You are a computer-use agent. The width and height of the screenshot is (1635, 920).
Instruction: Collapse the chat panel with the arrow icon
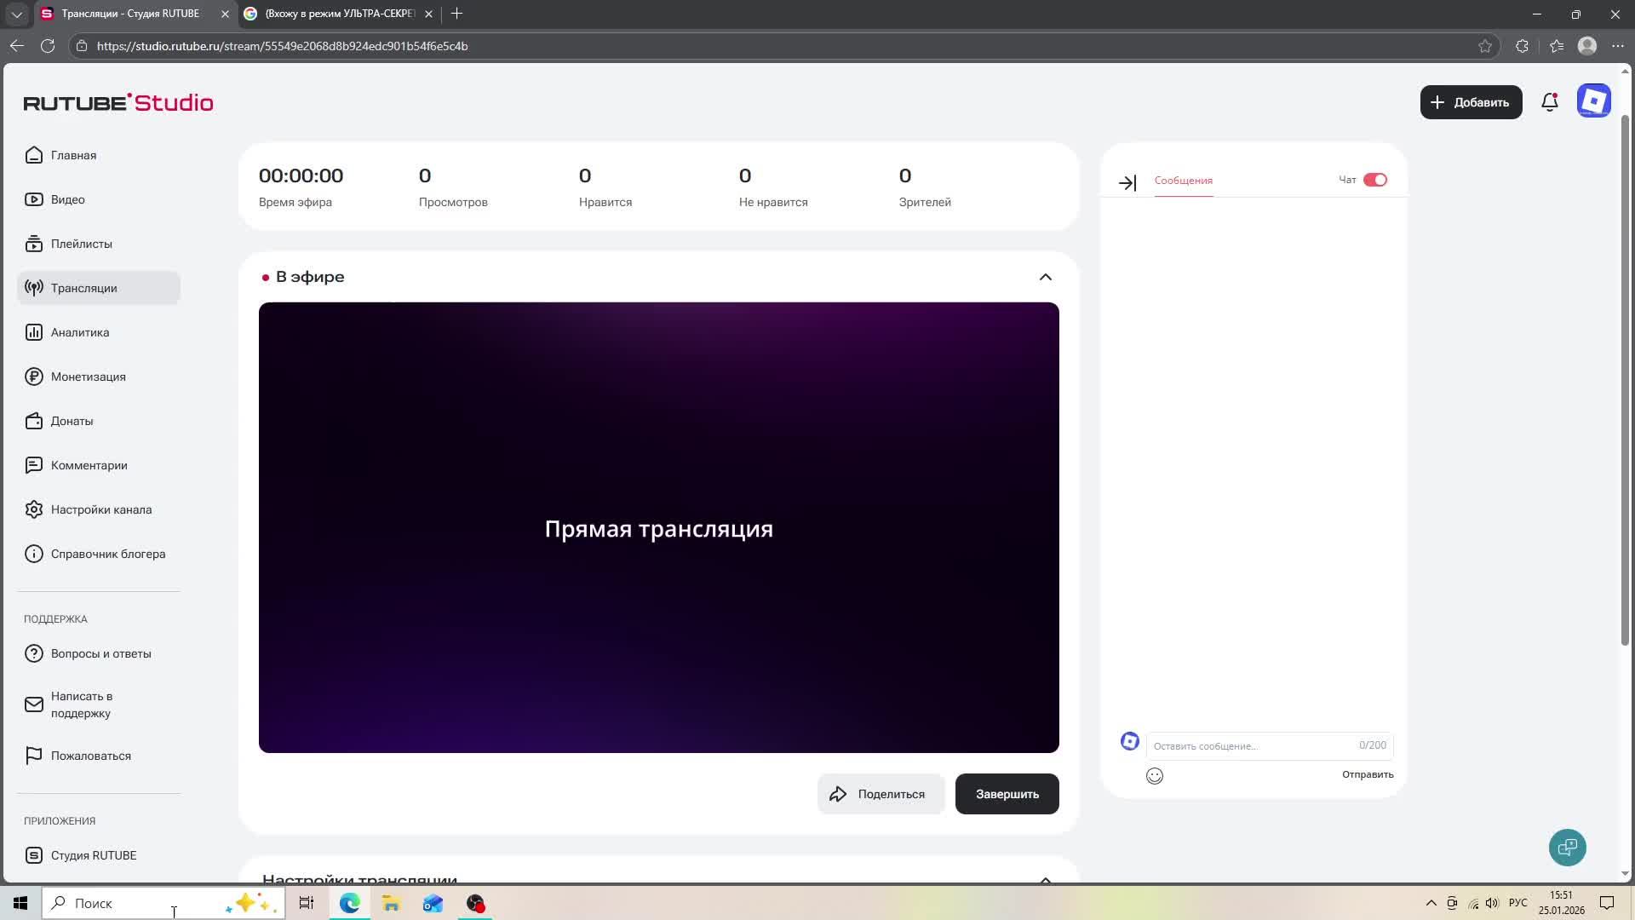pyautogui.click(x=1127, y=182)
